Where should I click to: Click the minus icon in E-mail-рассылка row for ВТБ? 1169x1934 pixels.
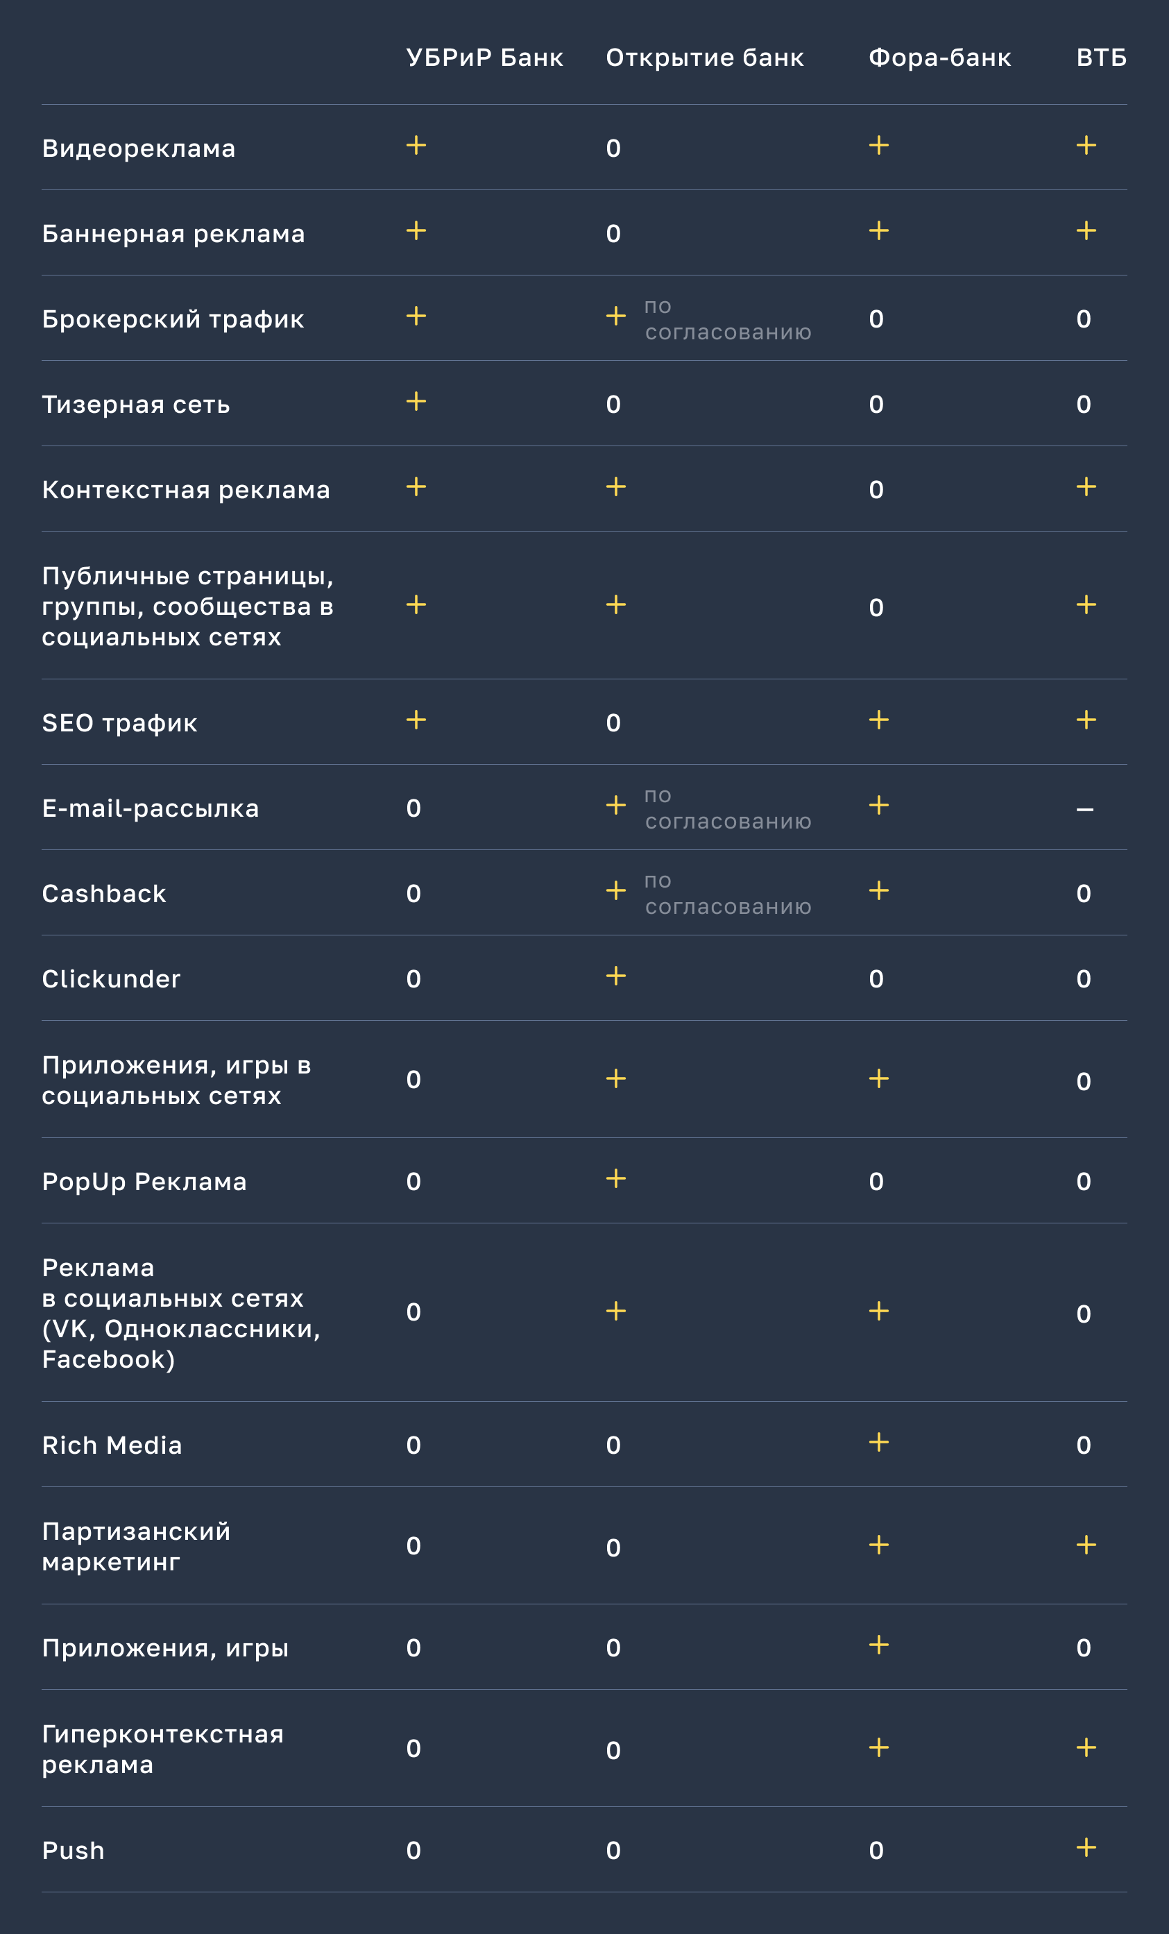1085,809
